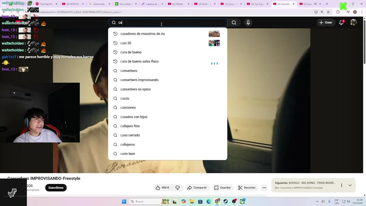The width and height of the screenshot is (366, 206).
Task: Open the YouTube account avatar menu
Action: tap(353, 23)
